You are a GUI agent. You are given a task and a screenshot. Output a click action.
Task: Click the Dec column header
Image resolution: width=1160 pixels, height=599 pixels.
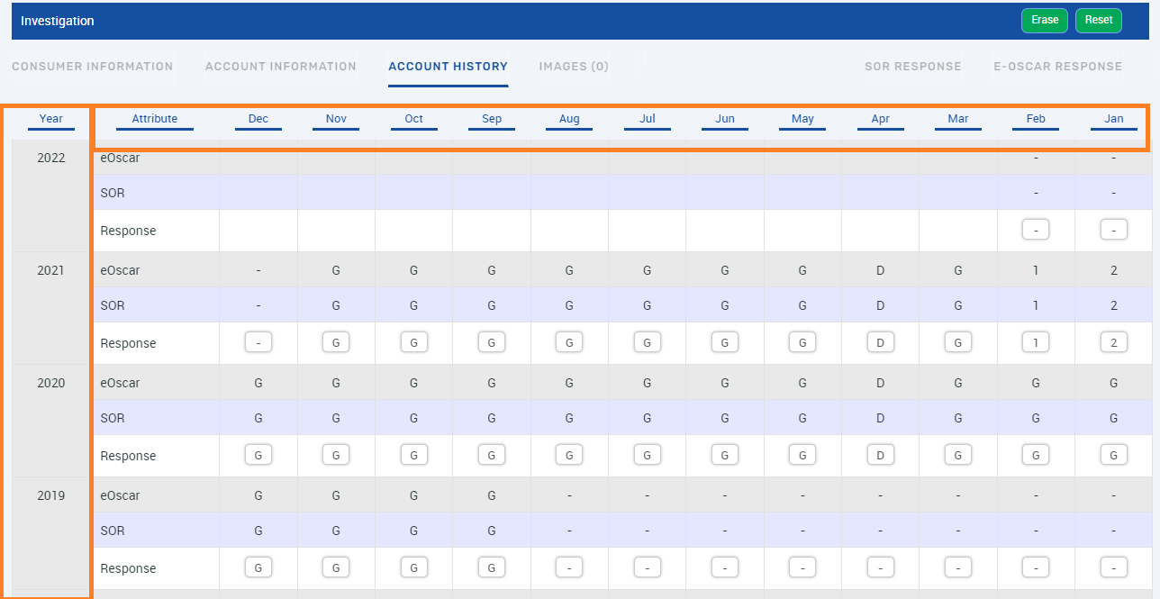coord(258,119)
